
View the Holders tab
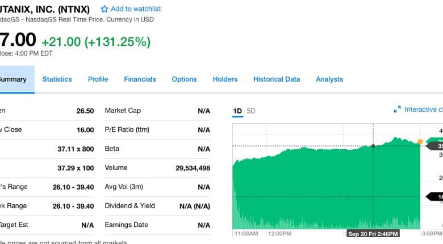pos(225,79)
